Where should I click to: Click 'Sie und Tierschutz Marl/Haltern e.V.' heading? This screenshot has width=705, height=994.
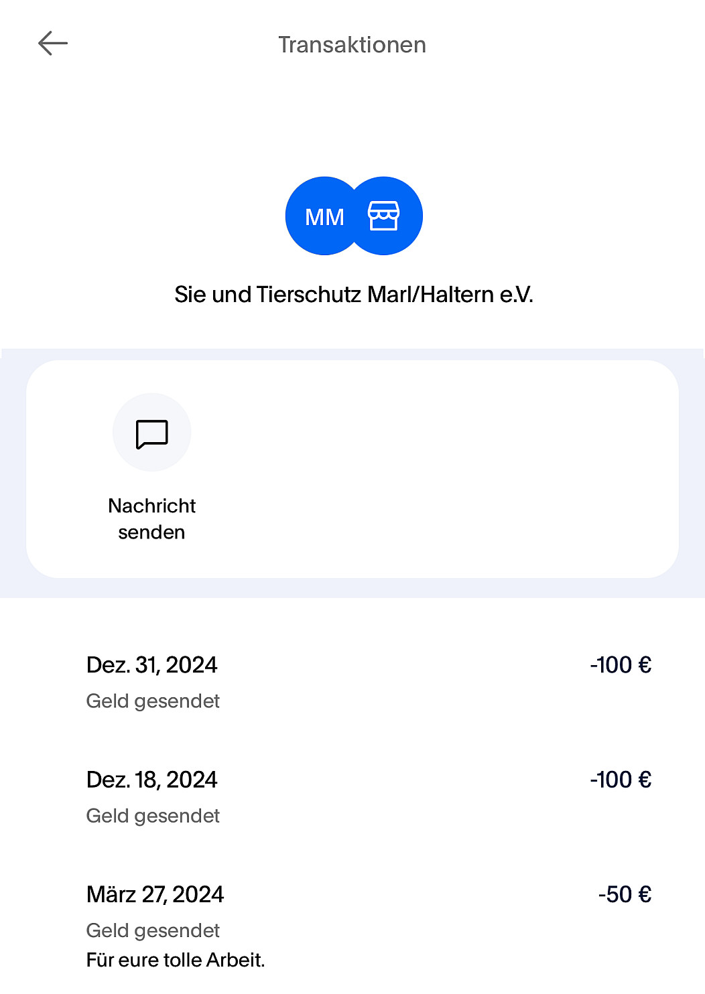coord(353,295)
